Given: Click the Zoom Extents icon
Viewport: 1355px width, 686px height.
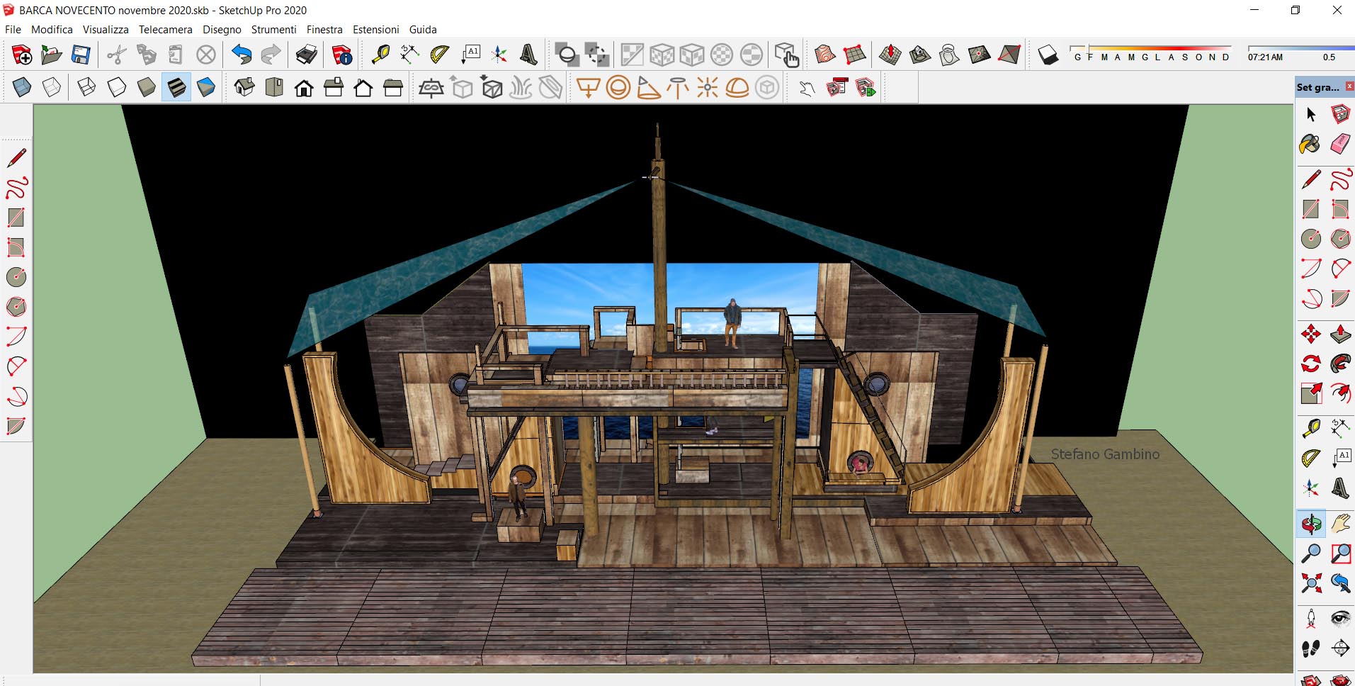Looking at the screenshot, I should click(1310, 583).
